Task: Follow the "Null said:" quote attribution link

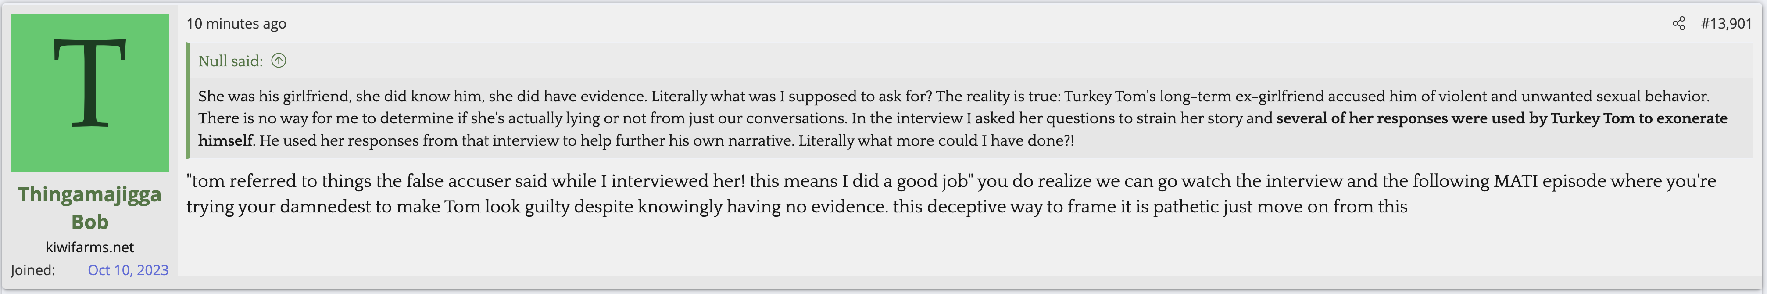Action: [230, 61]
